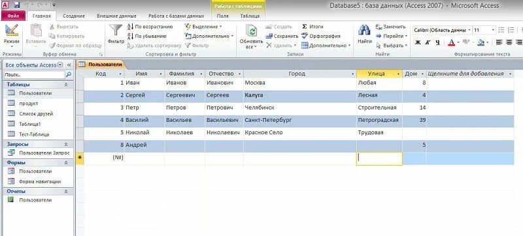Screen dimensions: 523x236
Task: Switch to the Таблица ribbon tab
Action: pyautogui.click(x=250, y=16)
